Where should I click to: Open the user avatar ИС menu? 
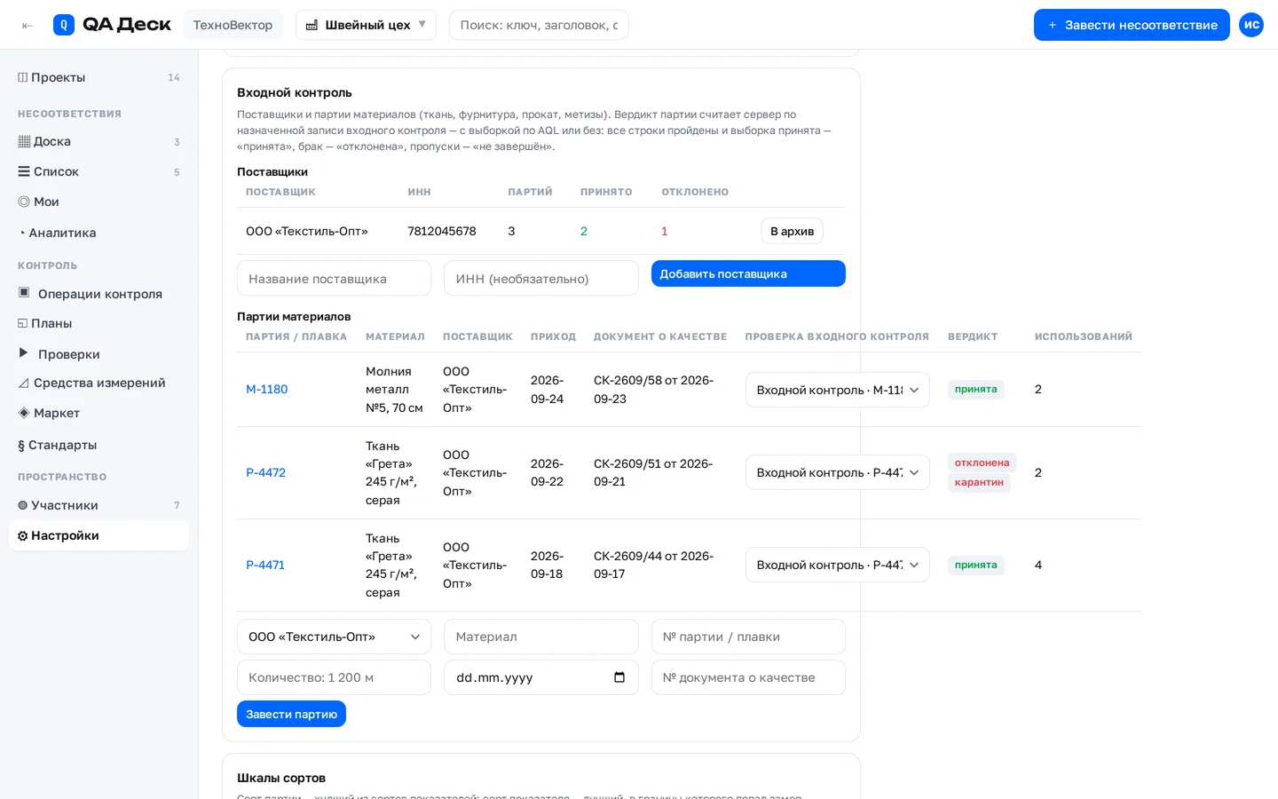1251,25
